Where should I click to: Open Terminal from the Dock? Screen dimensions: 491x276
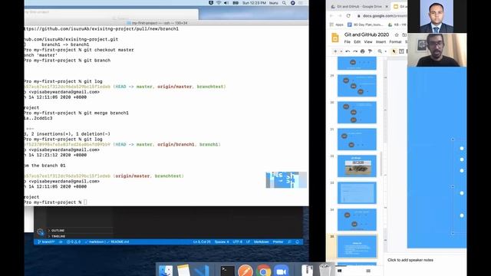[227, 271]
